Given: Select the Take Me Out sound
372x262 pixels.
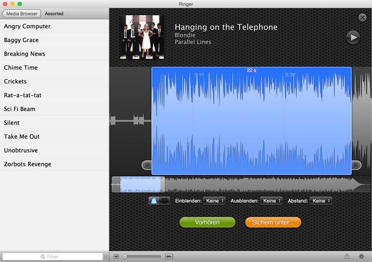Looking at the screenshot, I should [54, 136].
